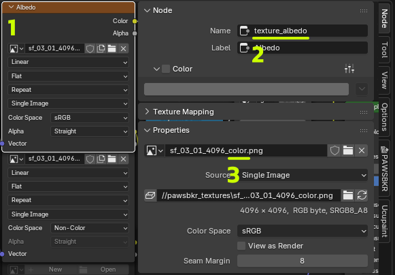Switch to Tool sidebar tab
The height and width of the screenshot is (275, 395).
pos(384,50)
